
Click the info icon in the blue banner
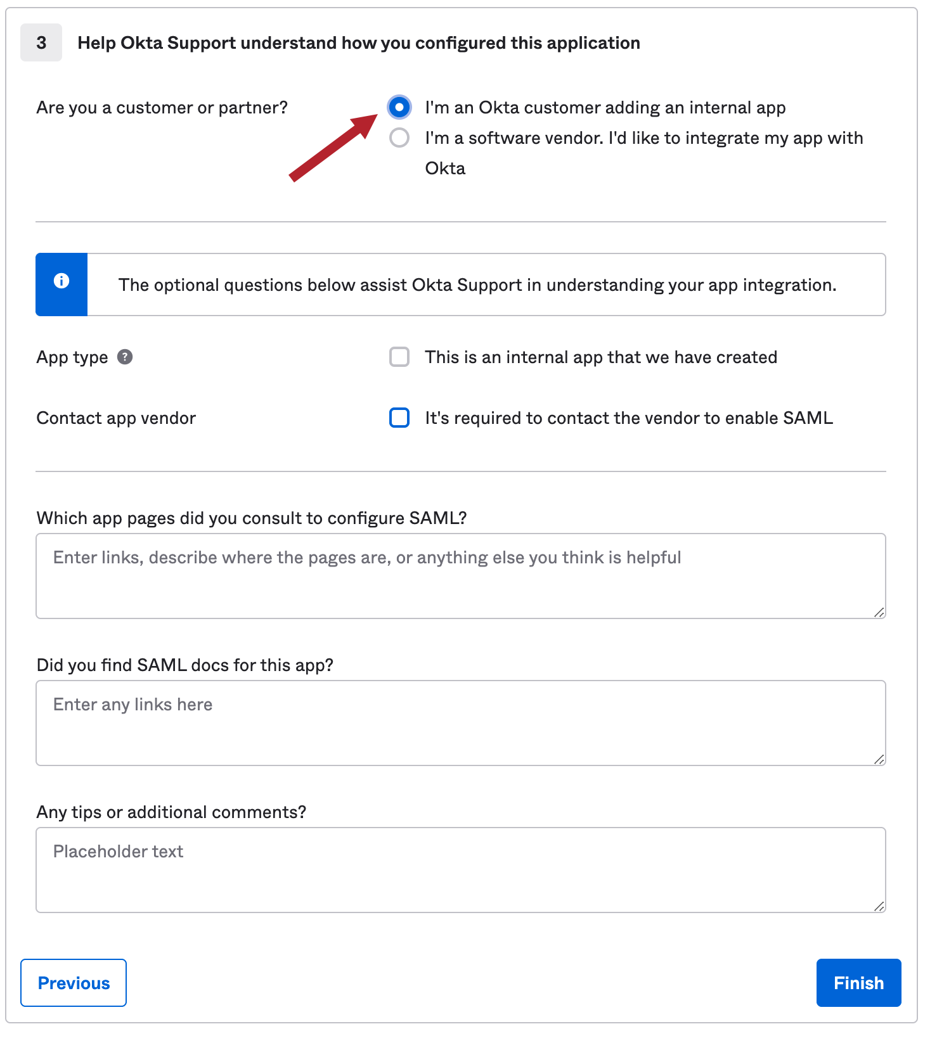pyautogui.click(x=61, y=281)
